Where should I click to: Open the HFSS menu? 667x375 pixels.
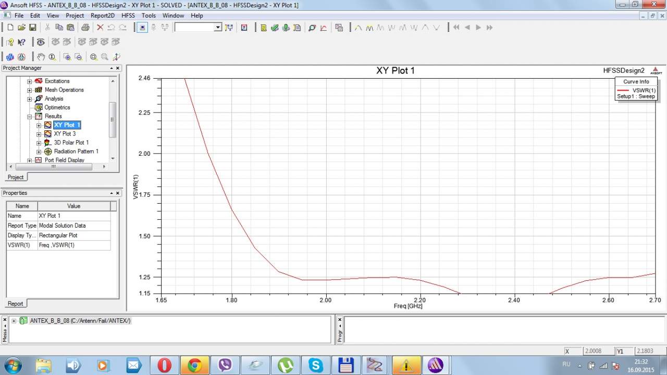128,16
